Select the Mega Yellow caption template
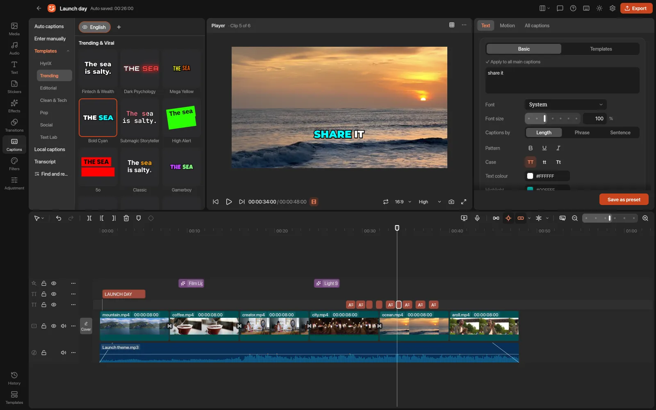This screenshot has height=410, width=656. 181,73
